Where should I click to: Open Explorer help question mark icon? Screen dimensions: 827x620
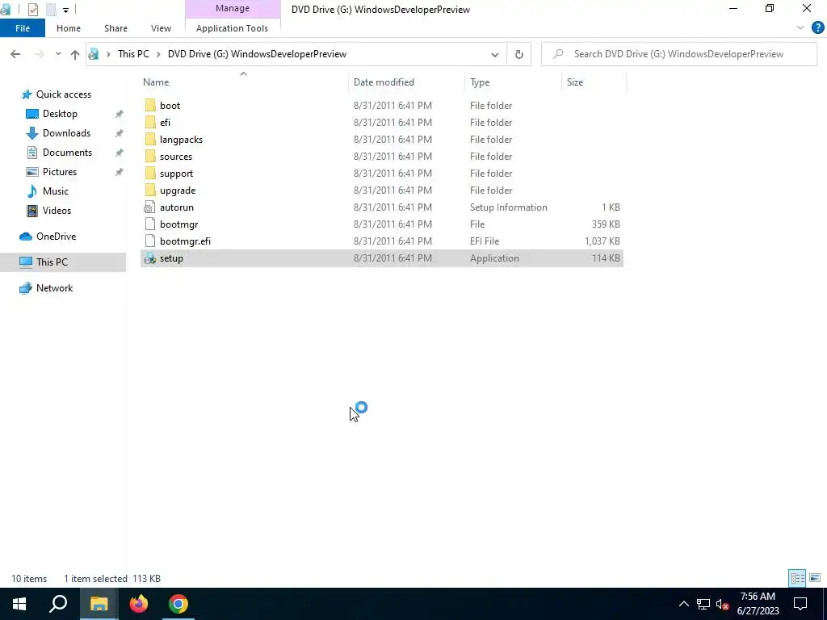tap(817, 28)
